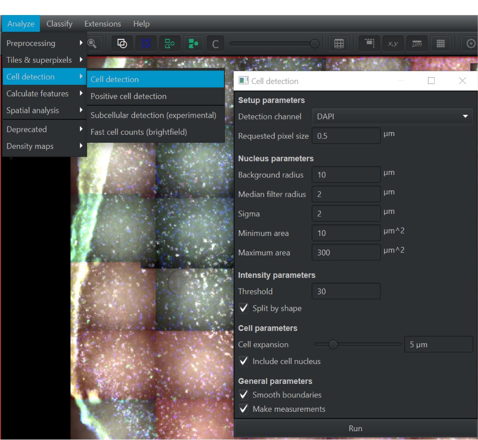Click the Threshold input field
478x440 pixels.
pos(346,291)
